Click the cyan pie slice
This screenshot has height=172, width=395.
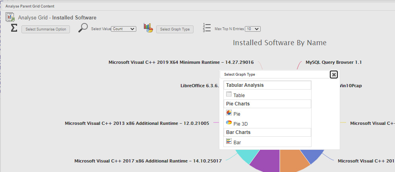tap(247, 155)
